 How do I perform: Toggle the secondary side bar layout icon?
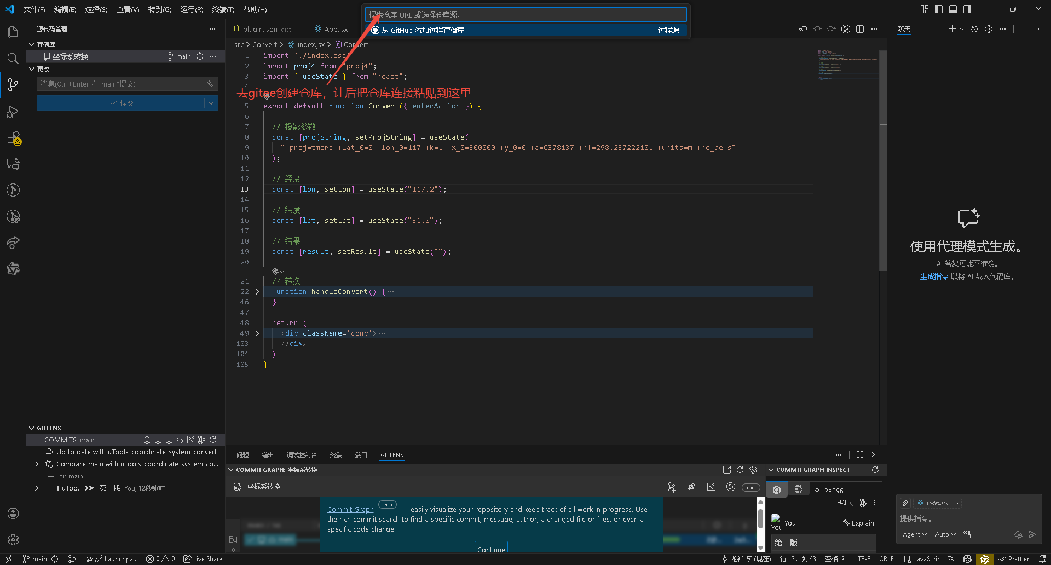coord(967,9)
